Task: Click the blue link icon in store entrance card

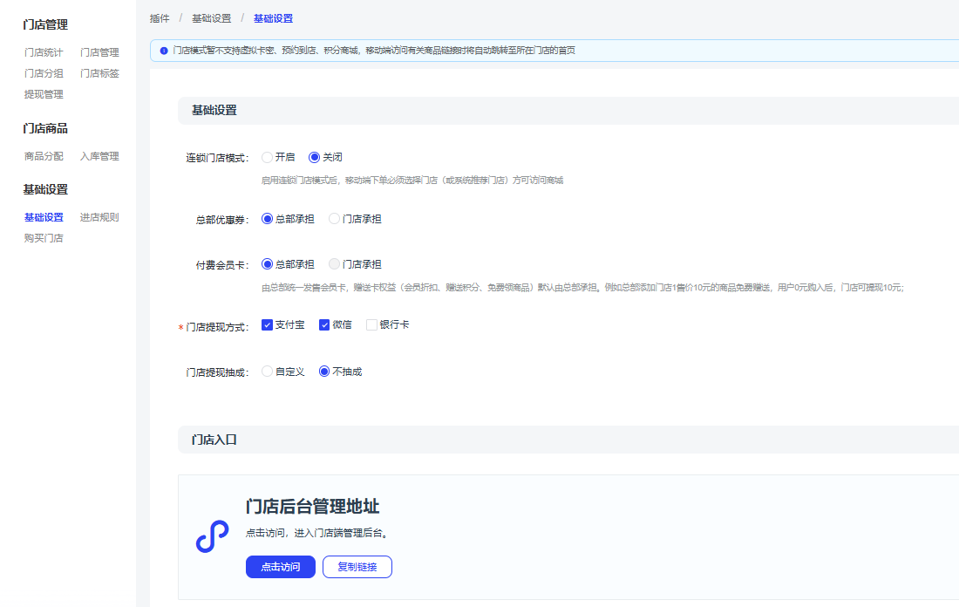Action: [x=212, y=536]
